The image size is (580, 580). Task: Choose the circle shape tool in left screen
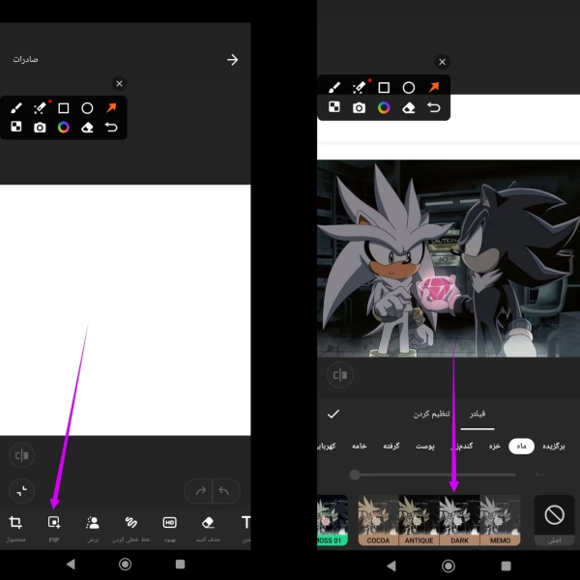point(87,108)
